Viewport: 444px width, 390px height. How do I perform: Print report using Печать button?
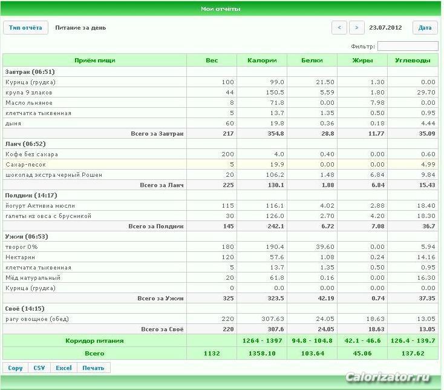point(93,368)
